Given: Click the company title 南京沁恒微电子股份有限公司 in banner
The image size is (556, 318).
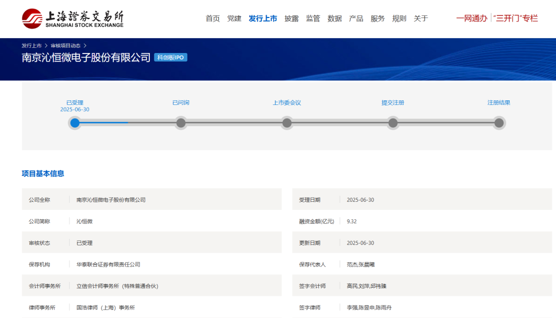Looking at the screenshot, I should point(86,58).
